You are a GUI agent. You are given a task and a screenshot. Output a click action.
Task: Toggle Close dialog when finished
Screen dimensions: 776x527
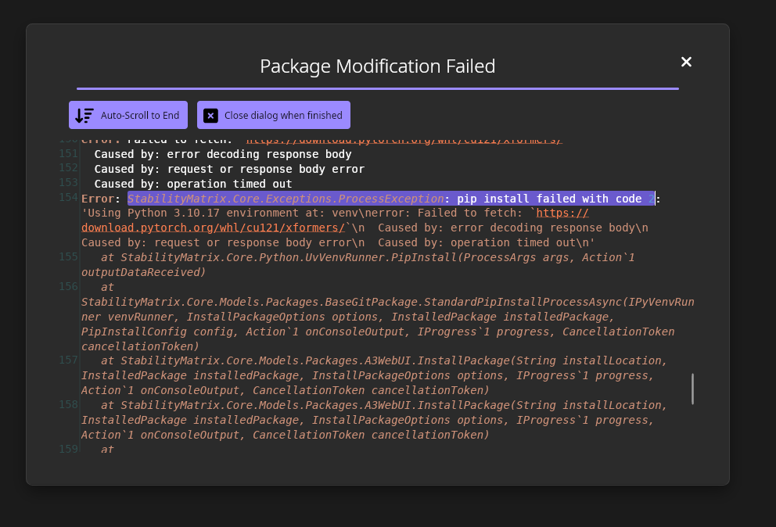[x=273, y=115]
